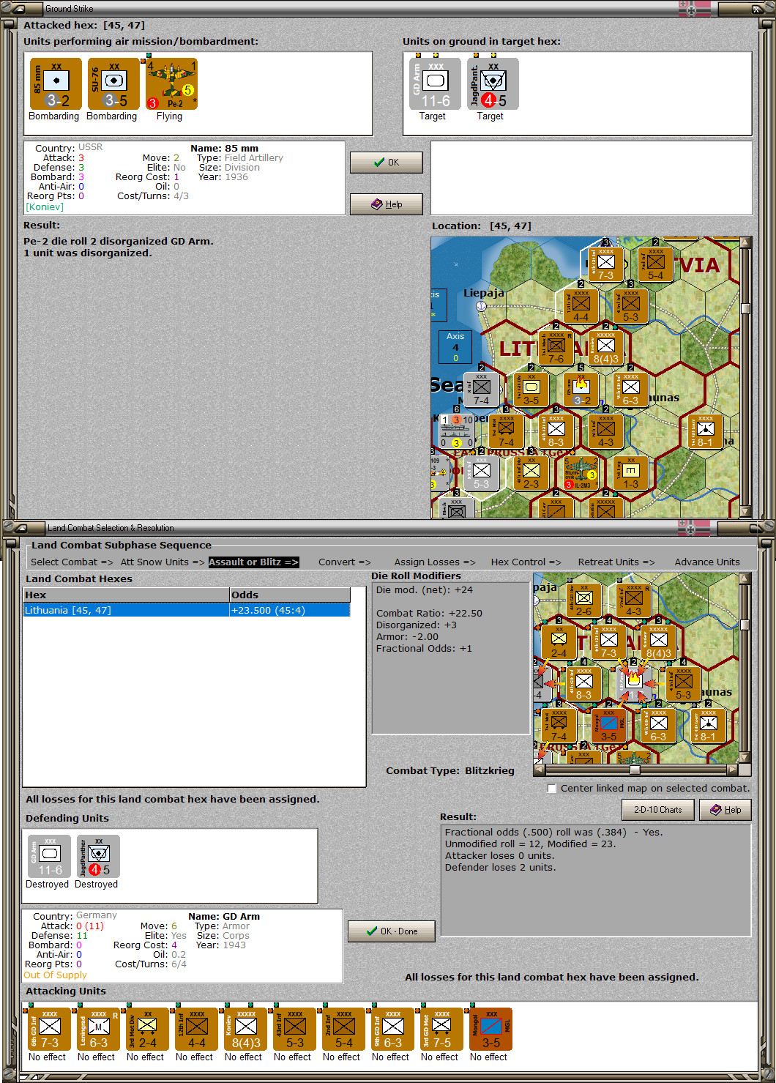
Task: Click Land Combat map scroll-left arrow
Action: (540, 770)
